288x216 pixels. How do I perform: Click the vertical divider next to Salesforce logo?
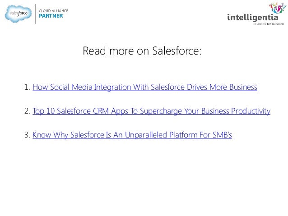pyautogui.click(x=35, y=14)
